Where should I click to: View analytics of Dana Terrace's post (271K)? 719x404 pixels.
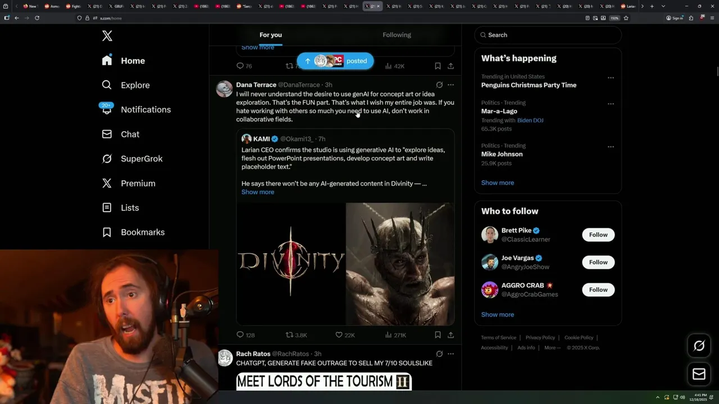(395, 335)
